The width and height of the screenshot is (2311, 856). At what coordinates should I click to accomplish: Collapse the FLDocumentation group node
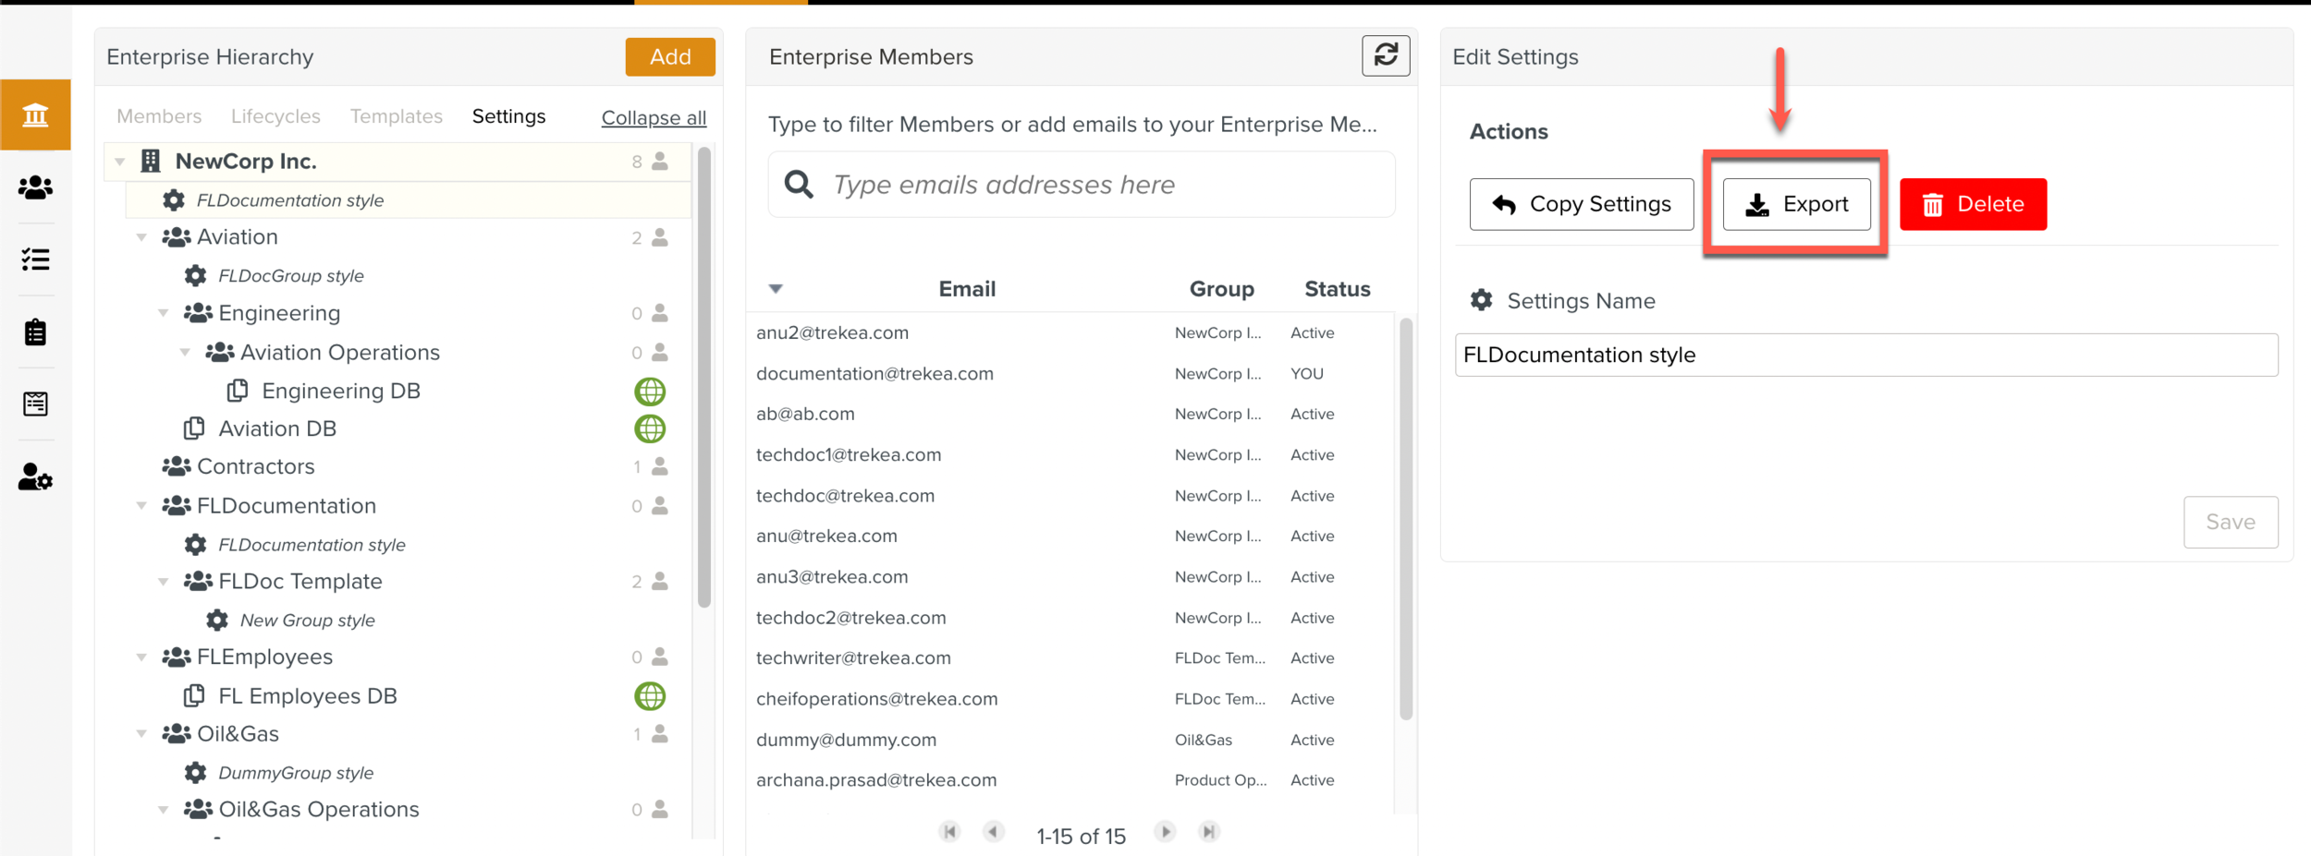tap(141, 506)
